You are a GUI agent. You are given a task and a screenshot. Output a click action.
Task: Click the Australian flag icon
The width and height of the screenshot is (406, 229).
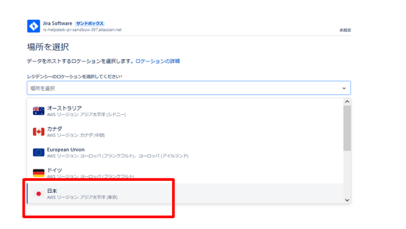coord(39,111)
